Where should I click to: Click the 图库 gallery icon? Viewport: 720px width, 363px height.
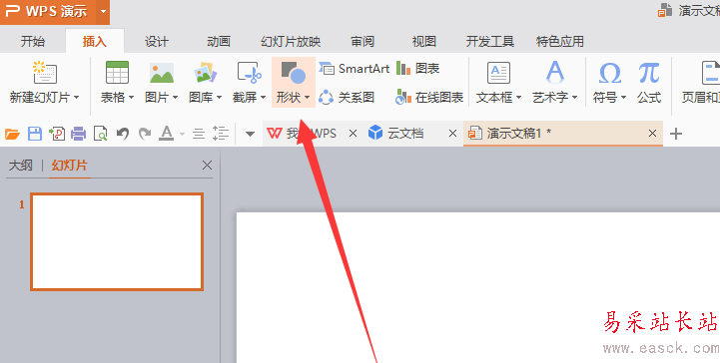tap(206, 73)
